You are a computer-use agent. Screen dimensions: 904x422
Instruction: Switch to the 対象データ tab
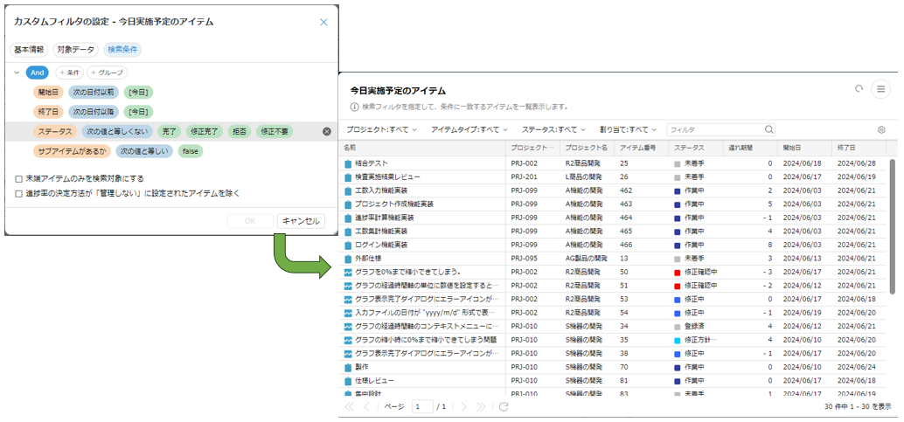pos(76,50)
